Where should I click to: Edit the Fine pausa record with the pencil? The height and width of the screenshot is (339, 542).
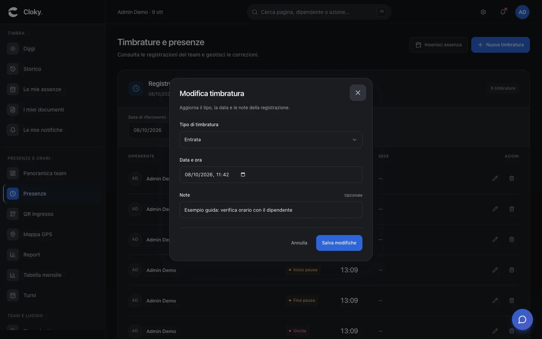495,300
